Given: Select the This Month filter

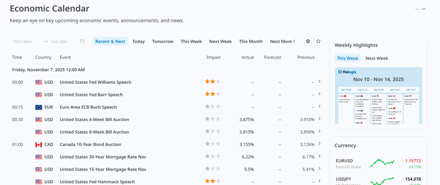Looking at the screenshot, I should 251,42.
